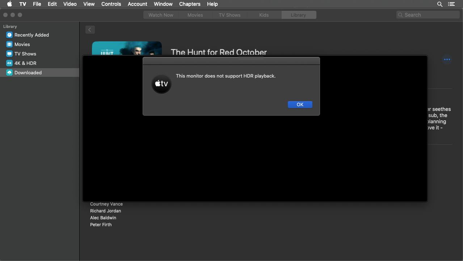Open Notification Center list icon

[451, 4]
